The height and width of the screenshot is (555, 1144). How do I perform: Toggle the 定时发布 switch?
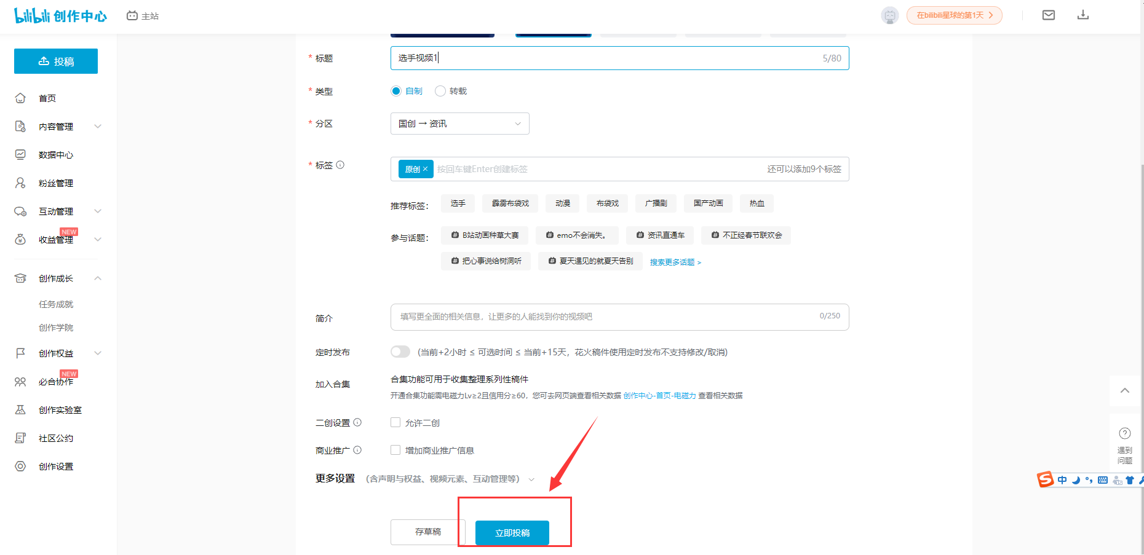[x=400, y=352]
